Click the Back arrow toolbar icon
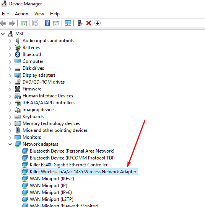The height and width of the screenshot is (207, 205). pos(3,23)
